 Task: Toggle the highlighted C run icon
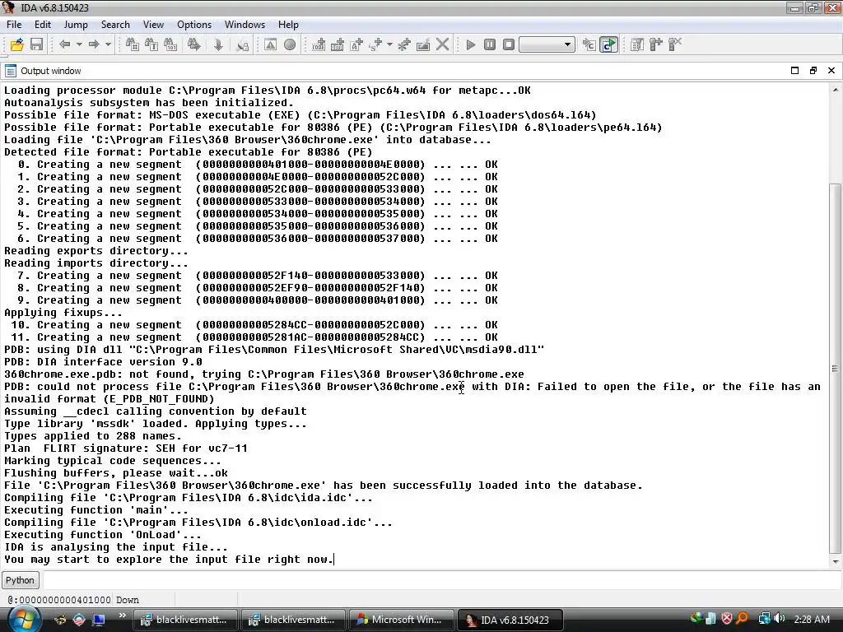[608, 44]
